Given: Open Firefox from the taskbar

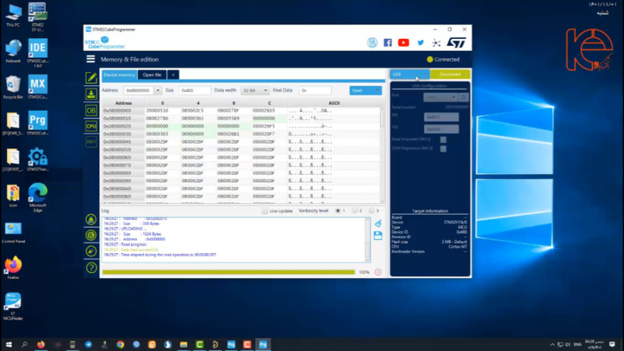Looking at the screenshot, I should click(41, 344).
